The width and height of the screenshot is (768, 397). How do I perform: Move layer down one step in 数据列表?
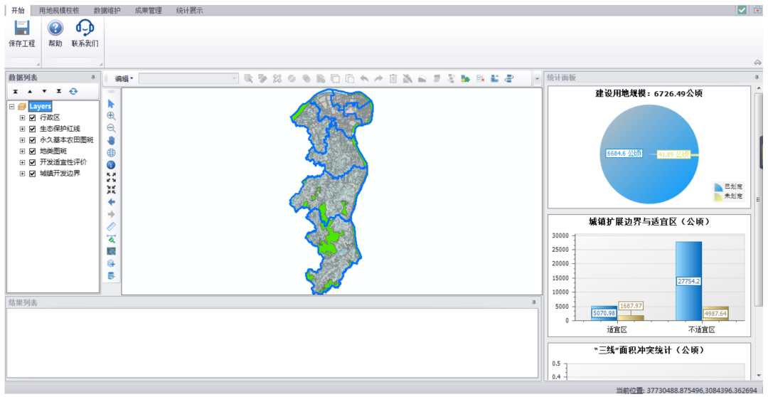coord(44,91)
